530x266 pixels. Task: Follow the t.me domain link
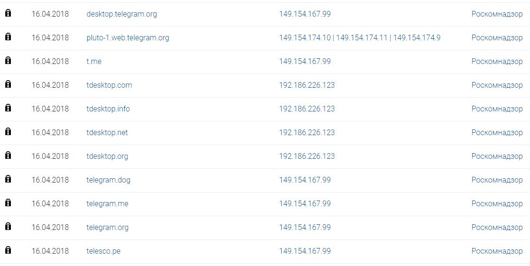[94, 62]
